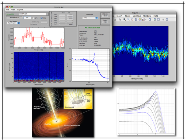
Task: Click the power spectrum log plot
Action: point(91,65)
